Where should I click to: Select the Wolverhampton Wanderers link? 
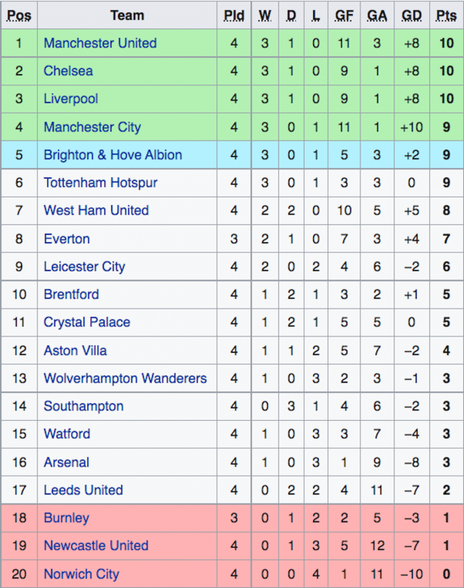[125, 378]
